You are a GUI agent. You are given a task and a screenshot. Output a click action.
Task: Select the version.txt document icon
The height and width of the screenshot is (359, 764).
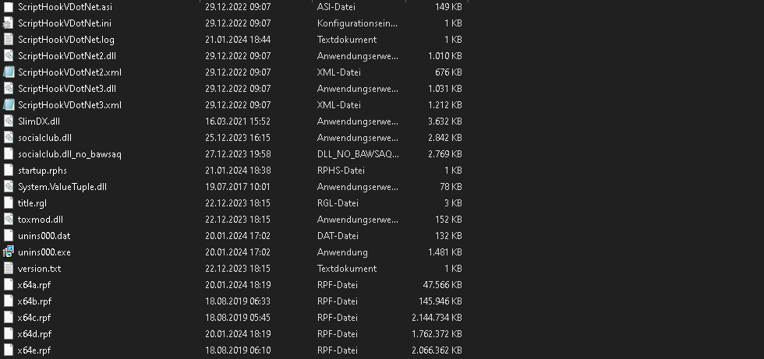coord(9,268)
